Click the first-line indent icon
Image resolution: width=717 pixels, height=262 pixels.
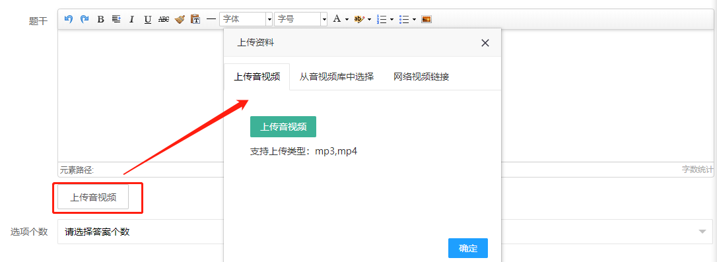116,19
